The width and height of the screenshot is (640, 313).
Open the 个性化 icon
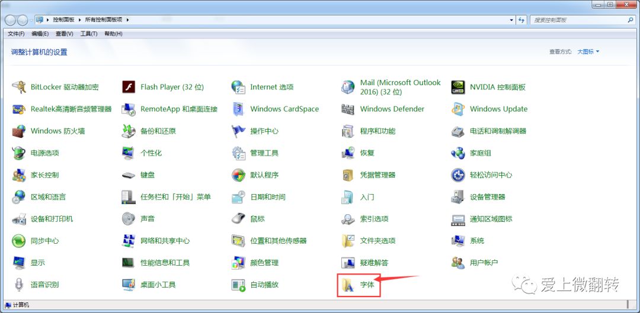[x=129, y=153]
